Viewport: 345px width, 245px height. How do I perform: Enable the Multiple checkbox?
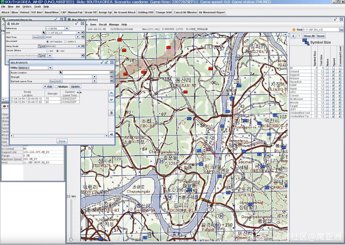click(56, 87)
